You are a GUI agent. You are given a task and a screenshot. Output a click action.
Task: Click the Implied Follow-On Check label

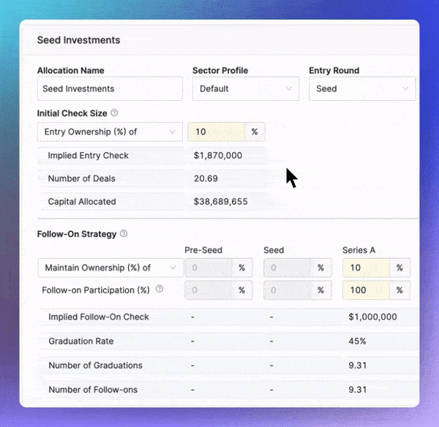coord(99,317)
